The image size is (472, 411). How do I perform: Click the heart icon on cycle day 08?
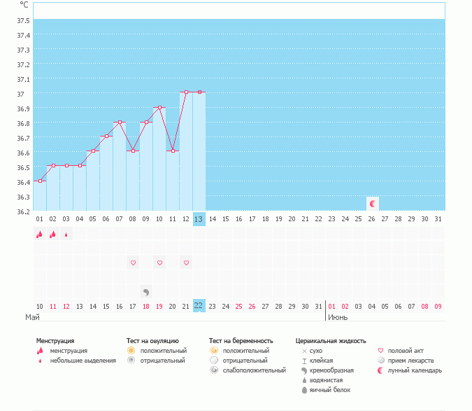pos(133,263)
